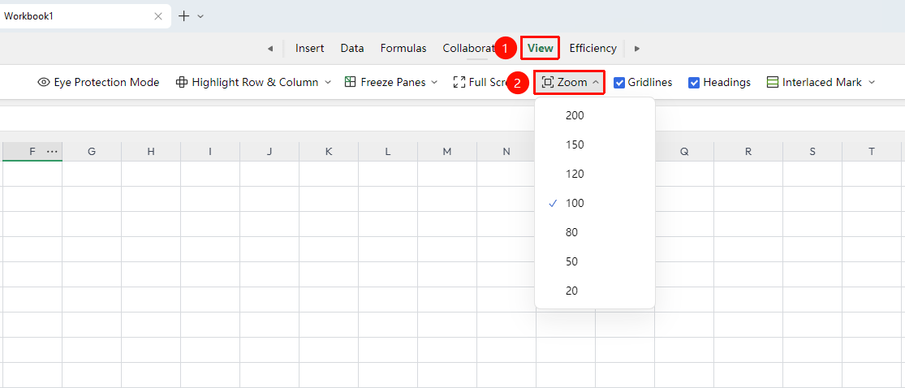Add a new workbook tab
This screenshot has width=905, height=388.
[x=183, y=16]
